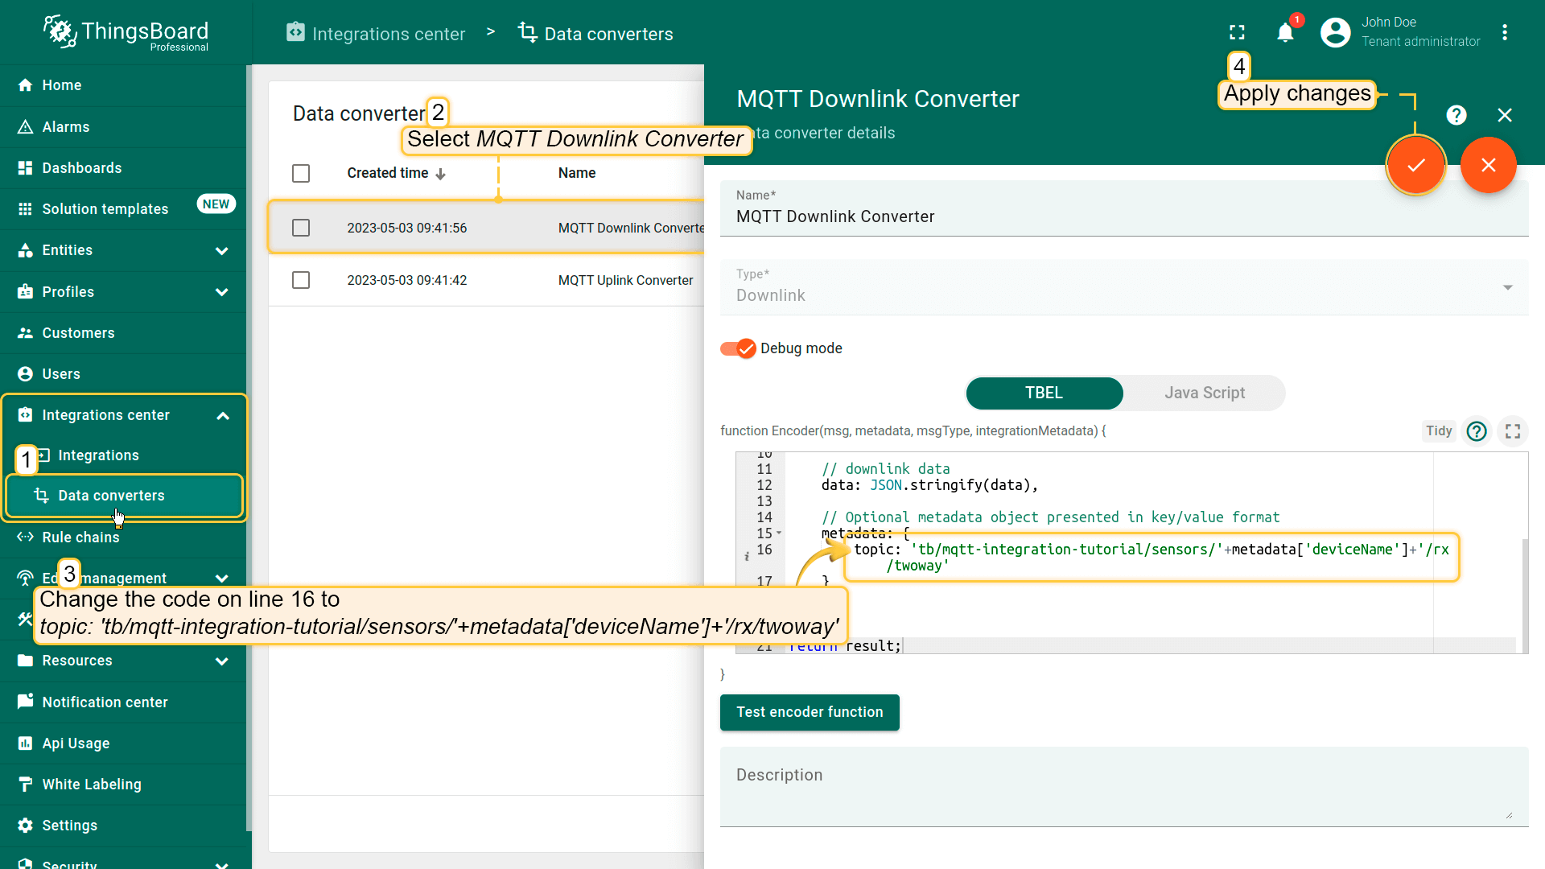This screenshot has width=1545, height=869.
Task: Check the MQTT Uplink Converter row checkbox
Action: (x=301, y=280)
